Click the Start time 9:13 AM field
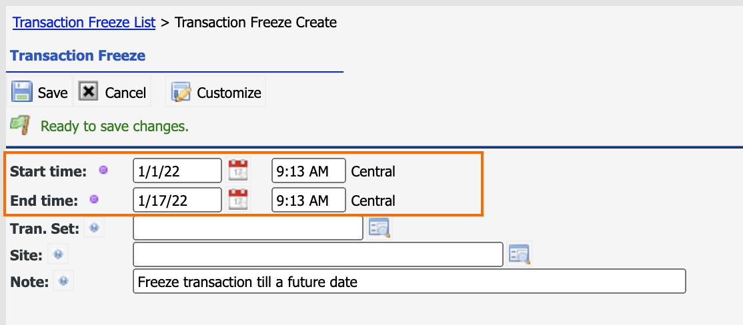Image resolution: width=743 pixels, height=325 pixels. 309,170
